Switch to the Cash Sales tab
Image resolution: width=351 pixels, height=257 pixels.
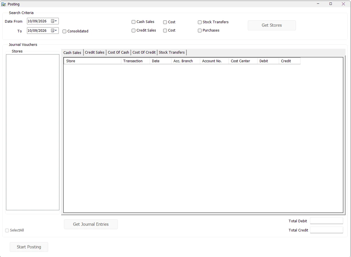(x=72, y=52)
